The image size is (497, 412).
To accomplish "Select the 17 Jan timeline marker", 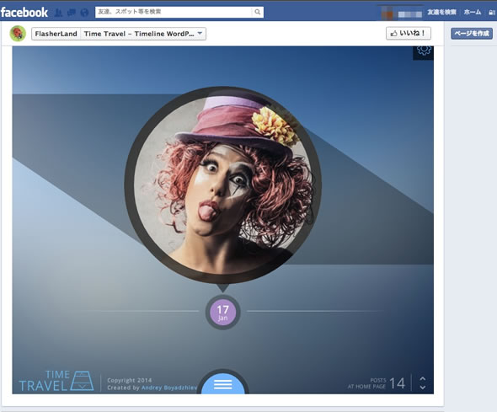I will click(223, 313).
